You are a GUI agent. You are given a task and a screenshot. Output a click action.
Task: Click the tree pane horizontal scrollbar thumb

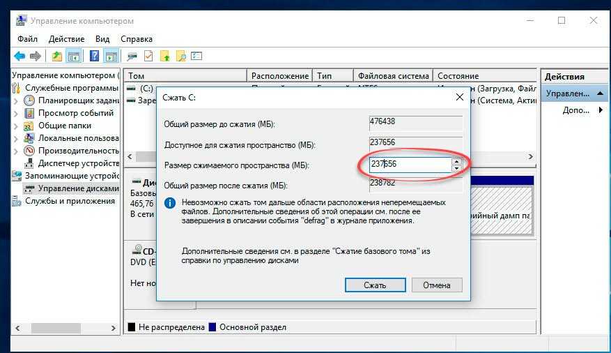(x=56, y=328)
